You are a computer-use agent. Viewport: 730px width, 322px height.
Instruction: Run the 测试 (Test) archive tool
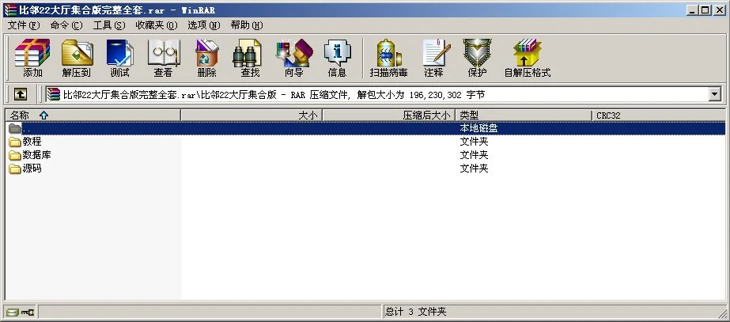coord(119,58)
